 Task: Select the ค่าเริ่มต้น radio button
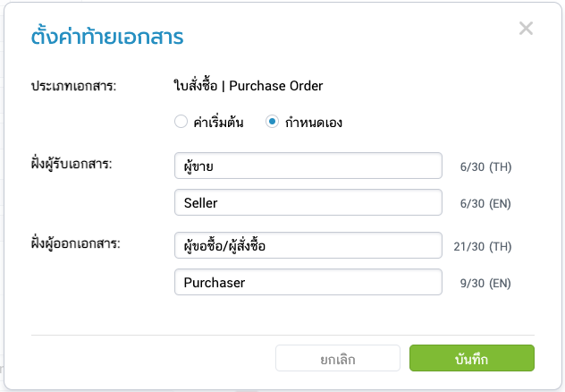[x=181, y=122]
